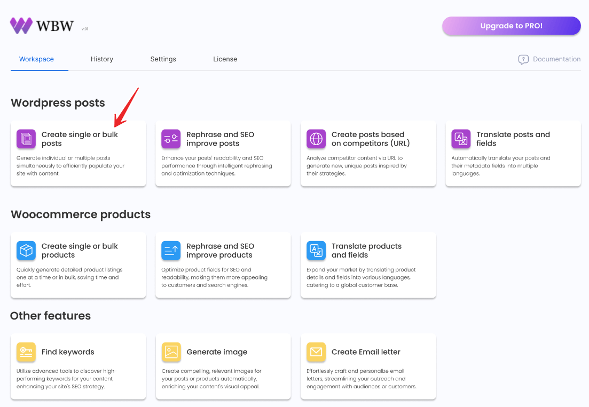The height and width of the screenshot is (407, 589).
Task: Open the Settings tab
Action: (163, 59)
